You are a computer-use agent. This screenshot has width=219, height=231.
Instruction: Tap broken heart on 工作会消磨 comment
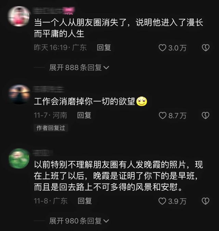(205, 116)
